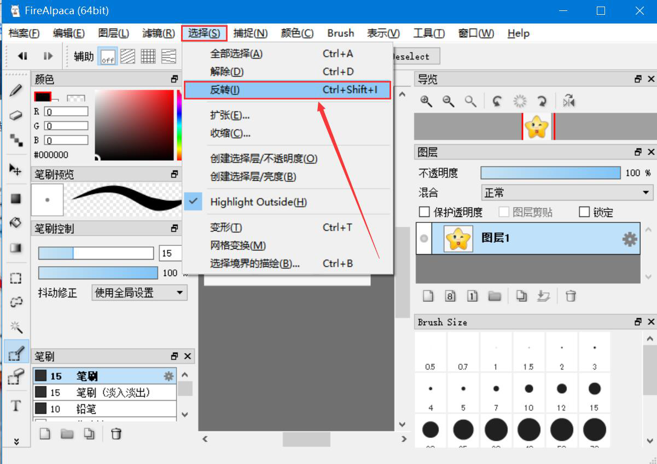Click the zoom in magnifier in Navigator
This screenshot has height=464, width=657.
[x=426, y=101]
